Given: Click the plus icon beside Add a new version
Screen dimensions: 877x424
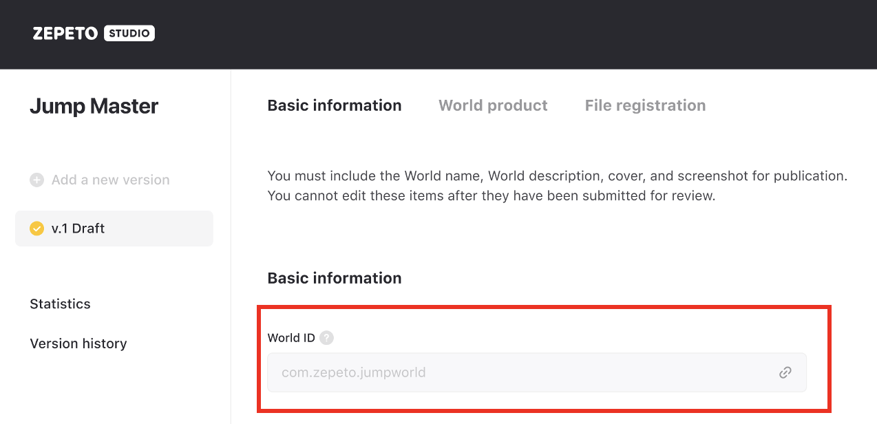Looking at the screenshot, I should click(36, 180).
